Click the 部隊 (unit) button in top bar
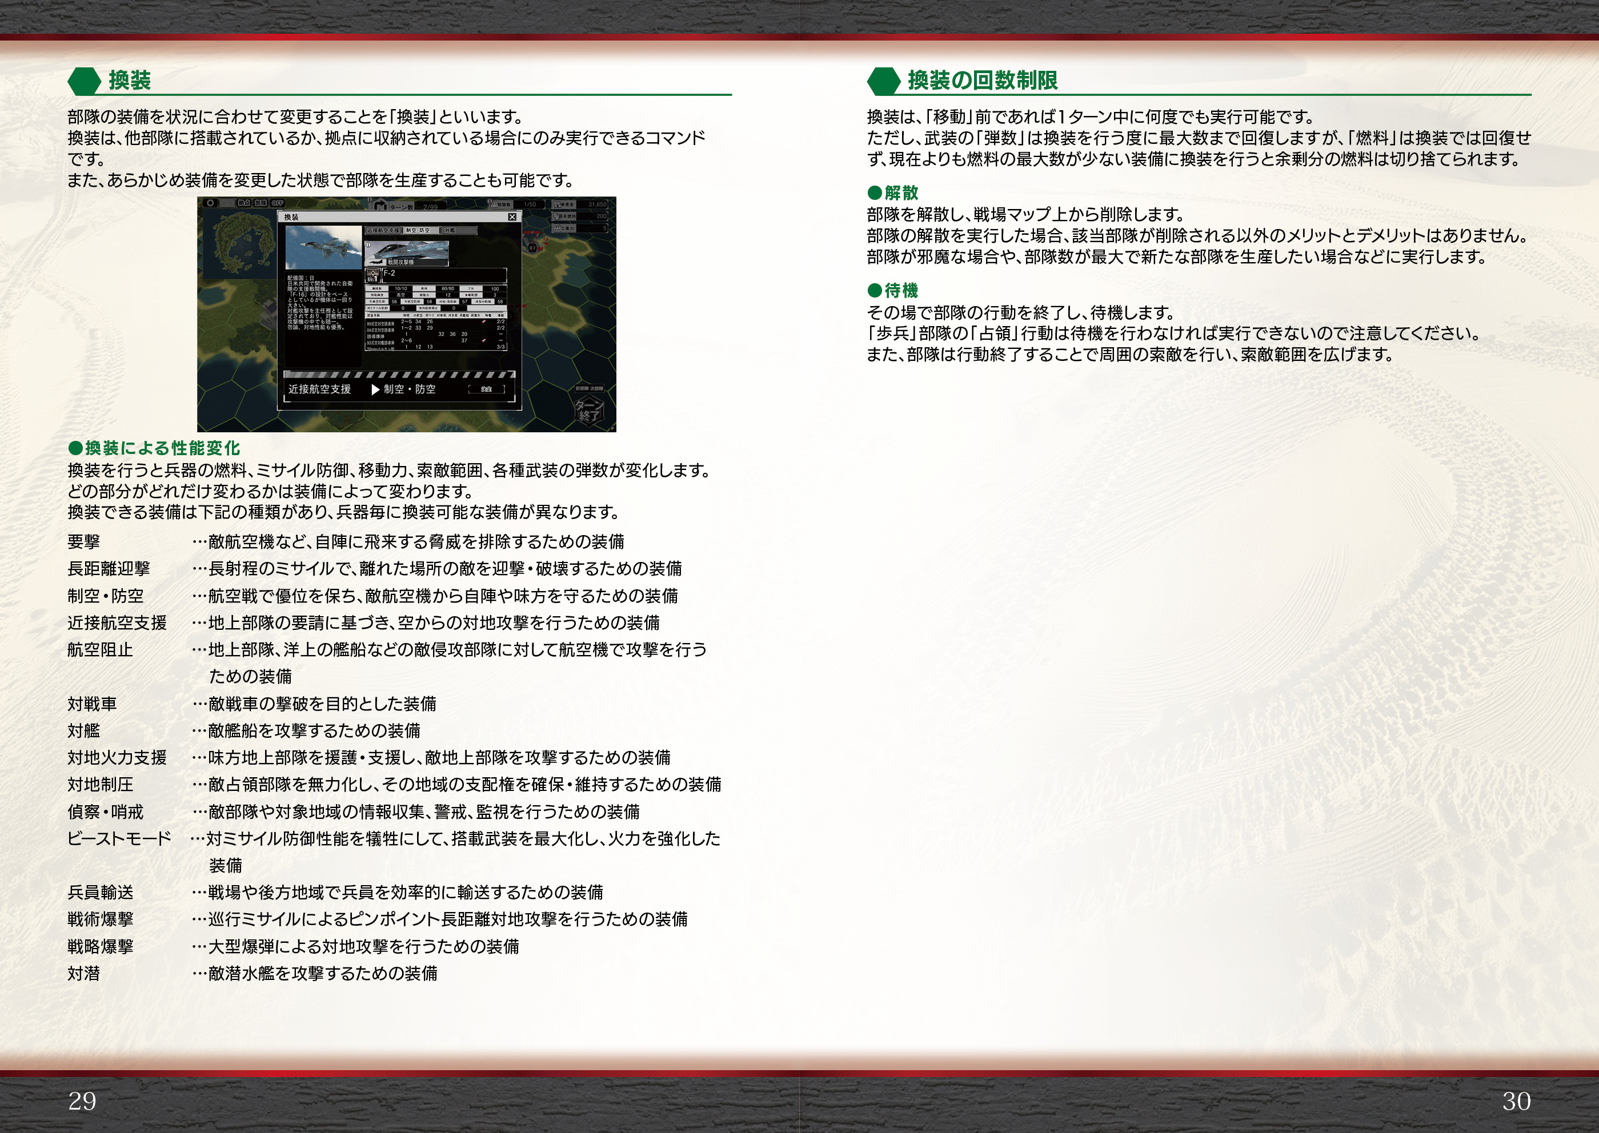The image size is (1599, 1133). tap(261, 203)
